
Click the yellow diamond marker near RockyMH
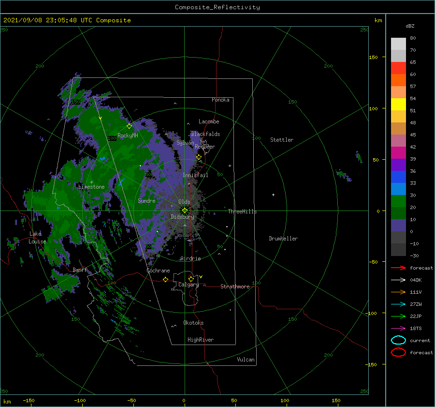pyautogui.click(x=129, y=126)
